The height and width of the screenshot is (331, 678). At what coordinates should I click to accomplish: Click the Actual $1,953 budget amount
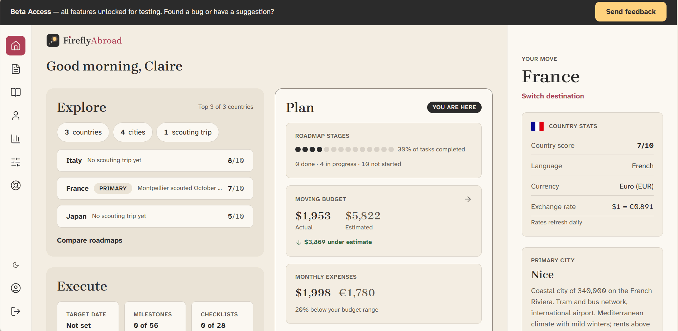(313, 216)
